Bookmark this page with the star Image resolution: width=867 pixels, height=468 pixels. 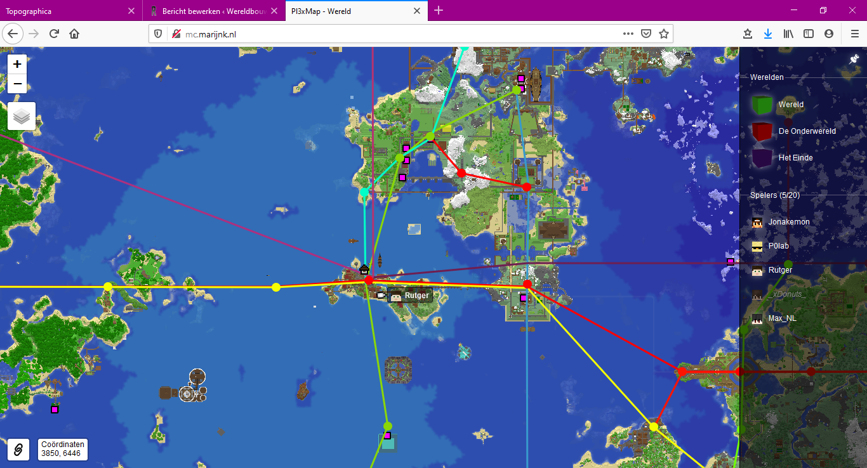663,34
